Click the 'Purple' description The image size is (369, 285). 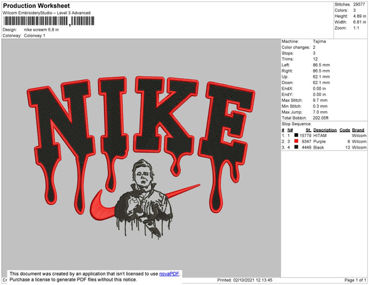click(320, 141)
